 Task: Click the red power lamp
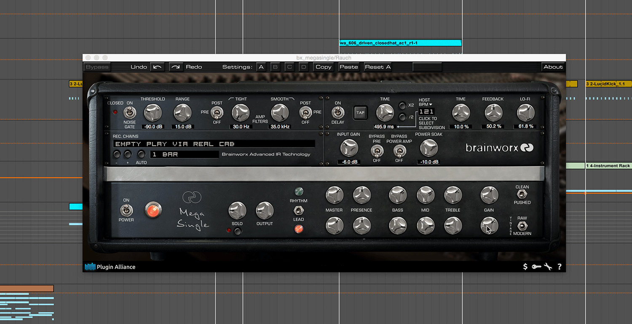click(153, 210)
